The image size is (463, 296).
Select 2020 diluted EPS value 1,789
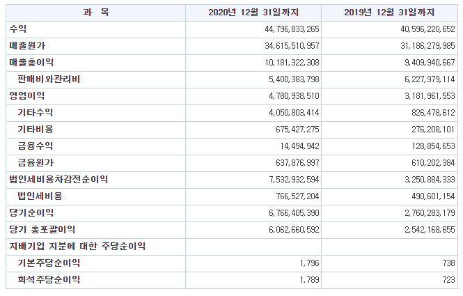pyautogui.click(x=309, y=280)
